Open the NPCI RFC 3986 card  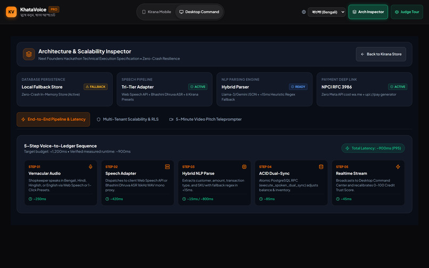[365, 89]
